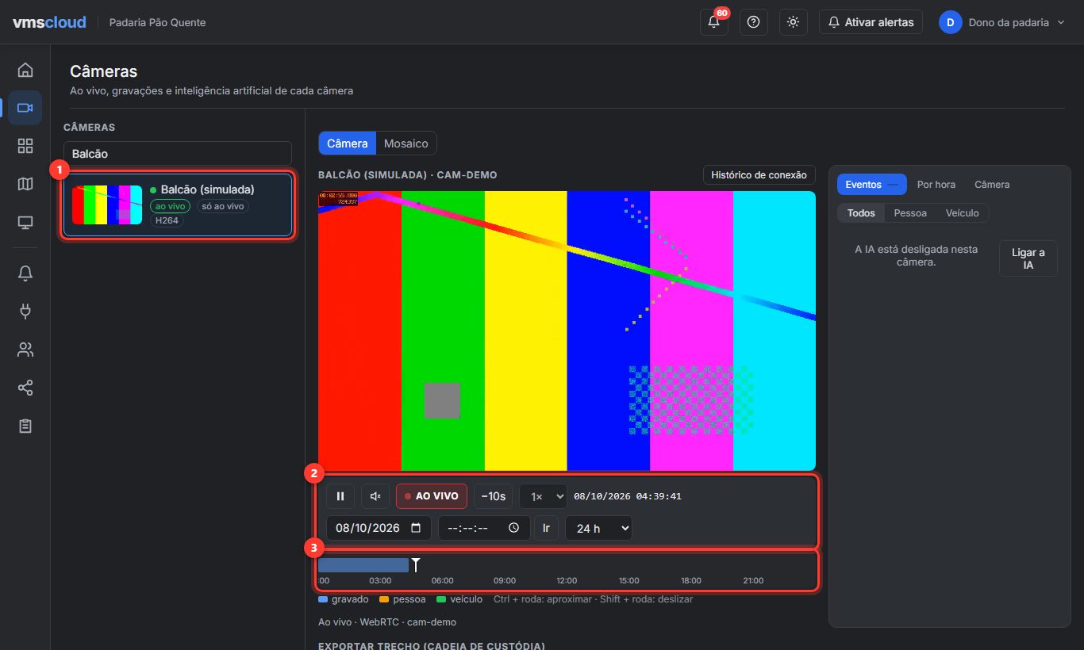
Task: Focus the Balcão camera search field
Action: [178, 154]
